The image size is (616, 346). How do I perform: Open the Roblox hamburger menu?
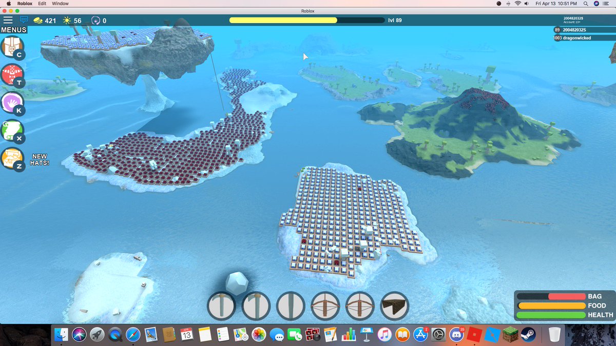pos(8,20)
